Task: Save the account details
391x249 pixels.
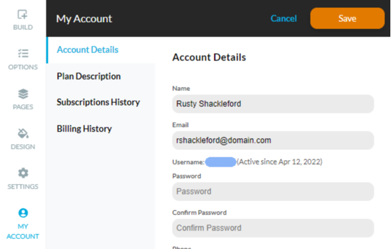Action: [x=347, y=18]
